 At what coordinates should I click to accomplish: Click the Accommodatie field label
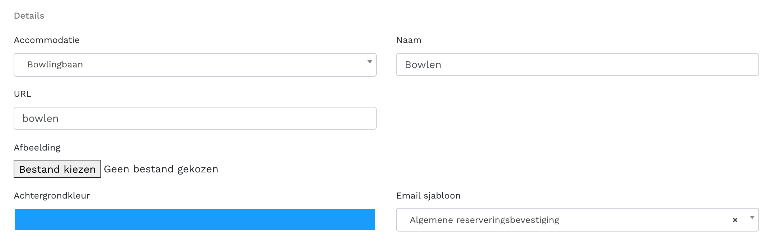47,40
